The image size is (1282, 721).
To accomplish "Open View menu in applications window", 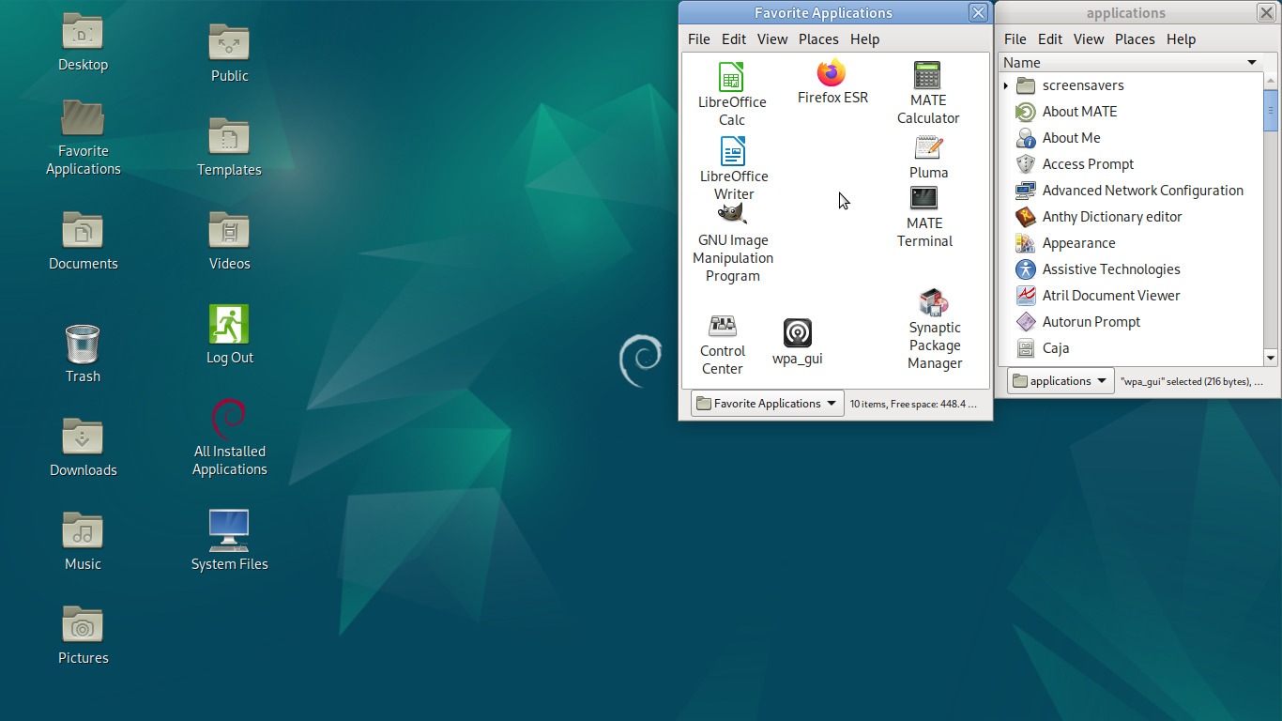I will click(1089, 39).
